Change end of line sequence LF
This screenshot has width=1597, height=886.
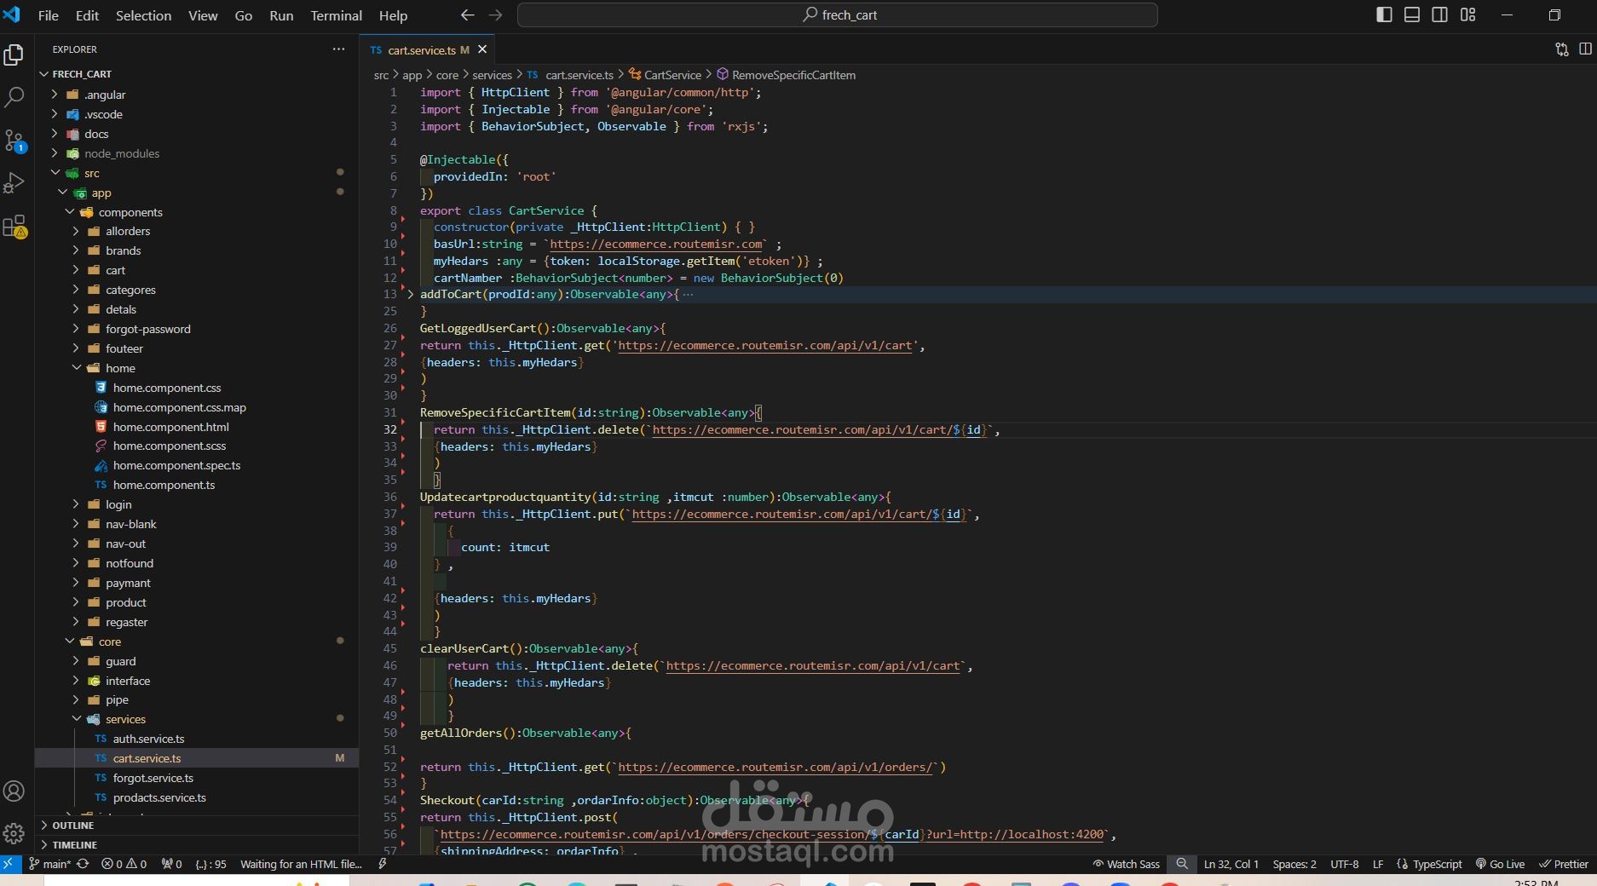(1378, 864)
